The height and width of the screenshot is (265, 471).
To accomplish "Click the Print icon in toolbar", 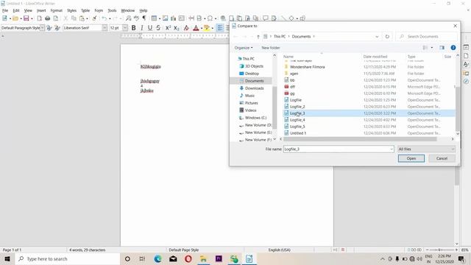I will click(x=47, y=18).
